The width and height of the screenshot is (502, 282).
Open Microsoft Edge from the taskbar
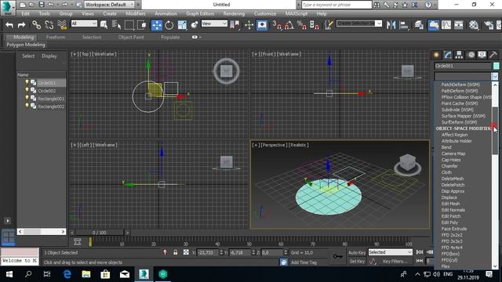67,274
